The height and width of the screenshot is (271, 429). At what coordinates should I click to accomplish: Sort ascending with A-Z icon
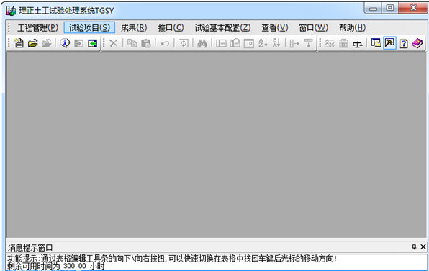[263, 43]
